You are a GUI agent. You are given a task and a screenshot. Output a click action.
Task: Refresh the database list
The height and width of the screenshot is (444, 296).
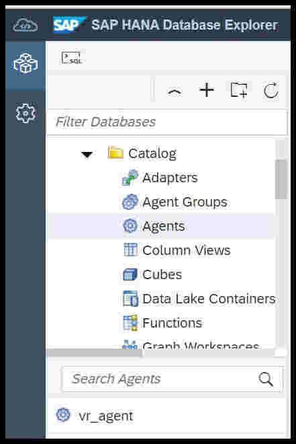click(271, 90)
